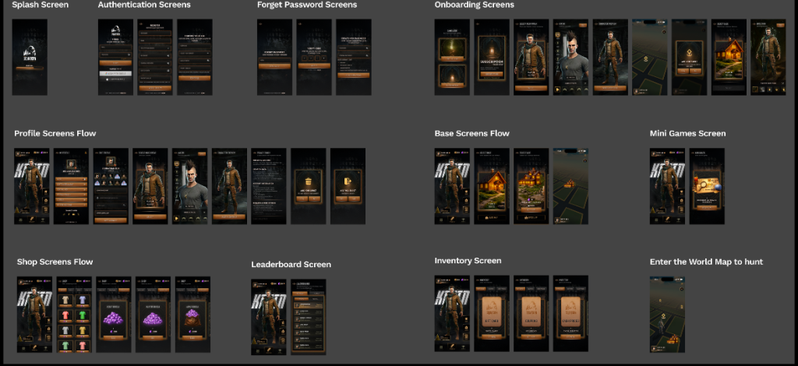Select the orange active tab on Leaderboard list screen
This screenshot has height=366, width=798.
click(x=301, y=294)
